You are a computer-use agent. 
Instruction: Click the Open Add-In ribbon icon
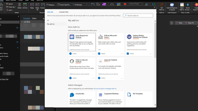tap(182, 5)
